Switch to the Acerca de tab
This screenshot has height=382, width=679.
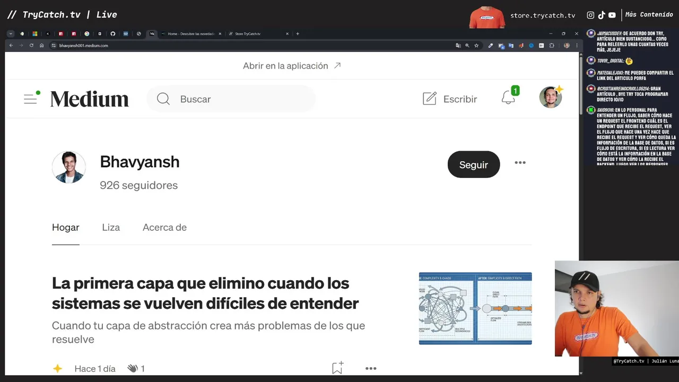click(164, 227)
